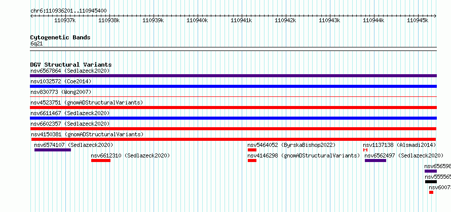Open variant nsv1137138 (Alsmadi2014) label

click(x=399, y=145)
